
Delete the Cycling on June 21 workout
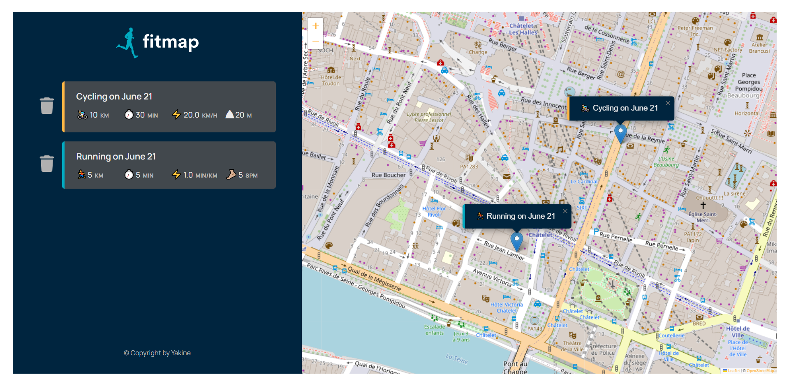click(x=47, y=106)
